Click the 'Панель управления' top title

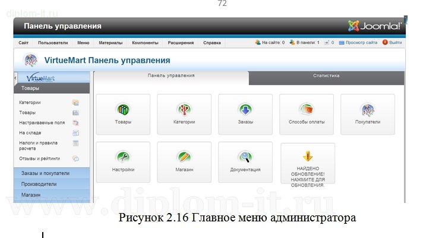pyautogui.click(x=62, y=26)
